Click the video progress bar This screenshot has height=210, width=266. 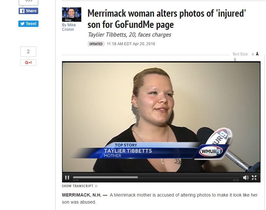click(156, 177)
